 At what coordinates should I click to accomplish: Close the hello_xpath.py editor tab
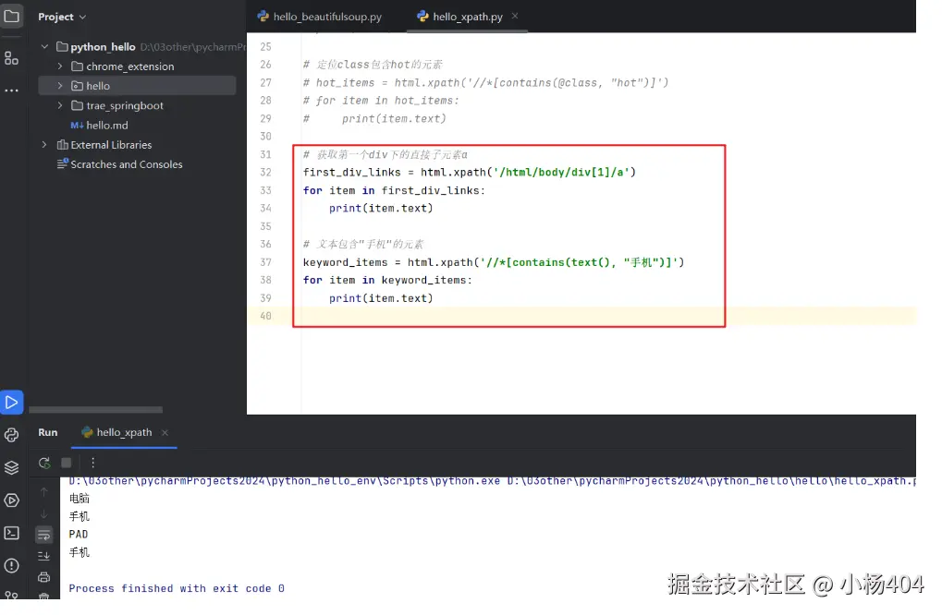pos(515,17)
